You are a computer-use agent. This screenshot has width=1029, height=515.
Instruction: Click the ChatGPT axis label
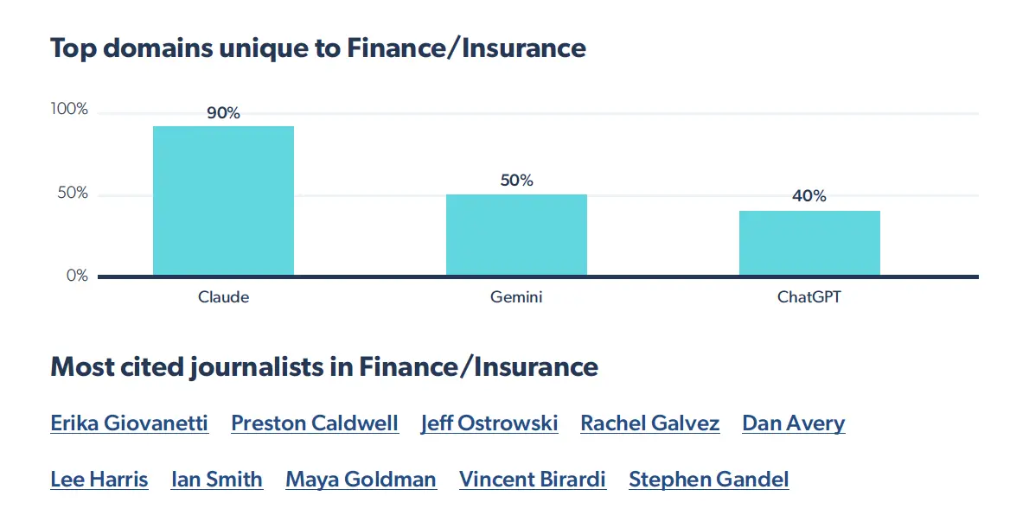point(809,297)
